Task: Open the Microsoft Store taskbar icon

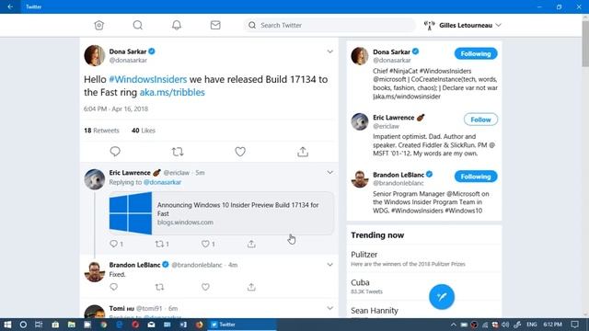Action: (55, 325)
